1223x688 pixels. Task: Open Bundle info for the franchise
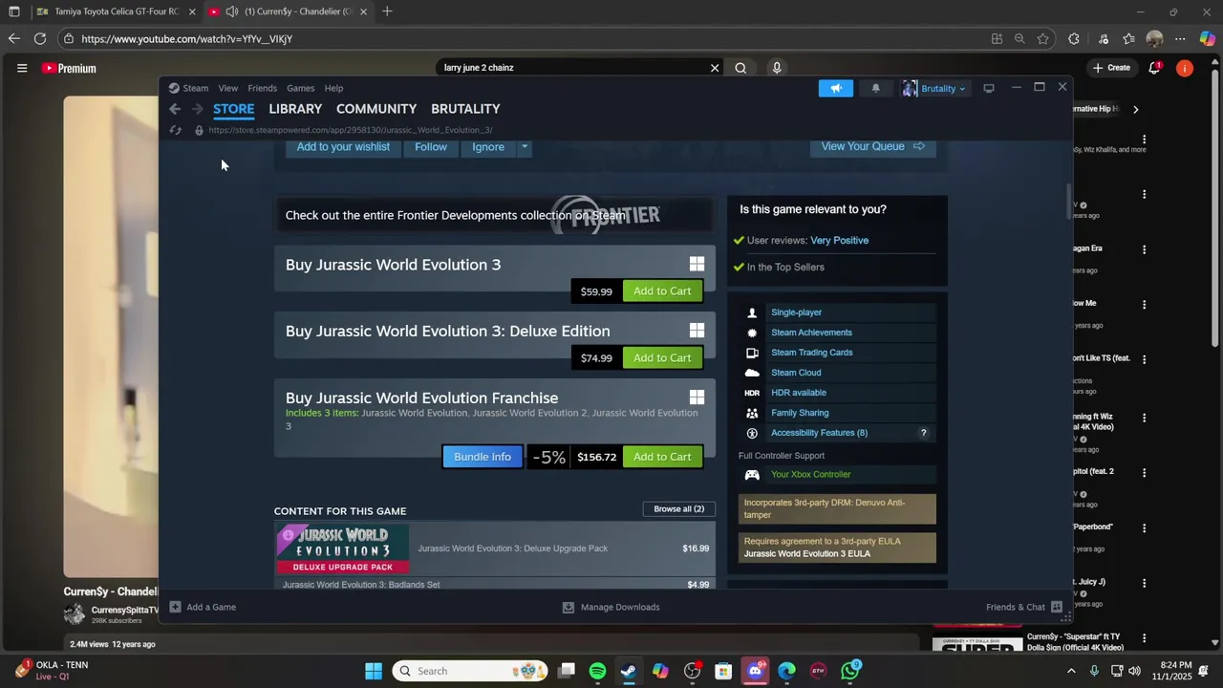(483, 457)
